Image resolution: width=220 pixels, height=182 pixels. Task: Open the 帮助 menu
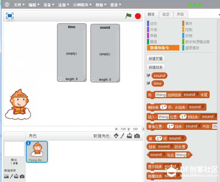[x=101, y=5]
